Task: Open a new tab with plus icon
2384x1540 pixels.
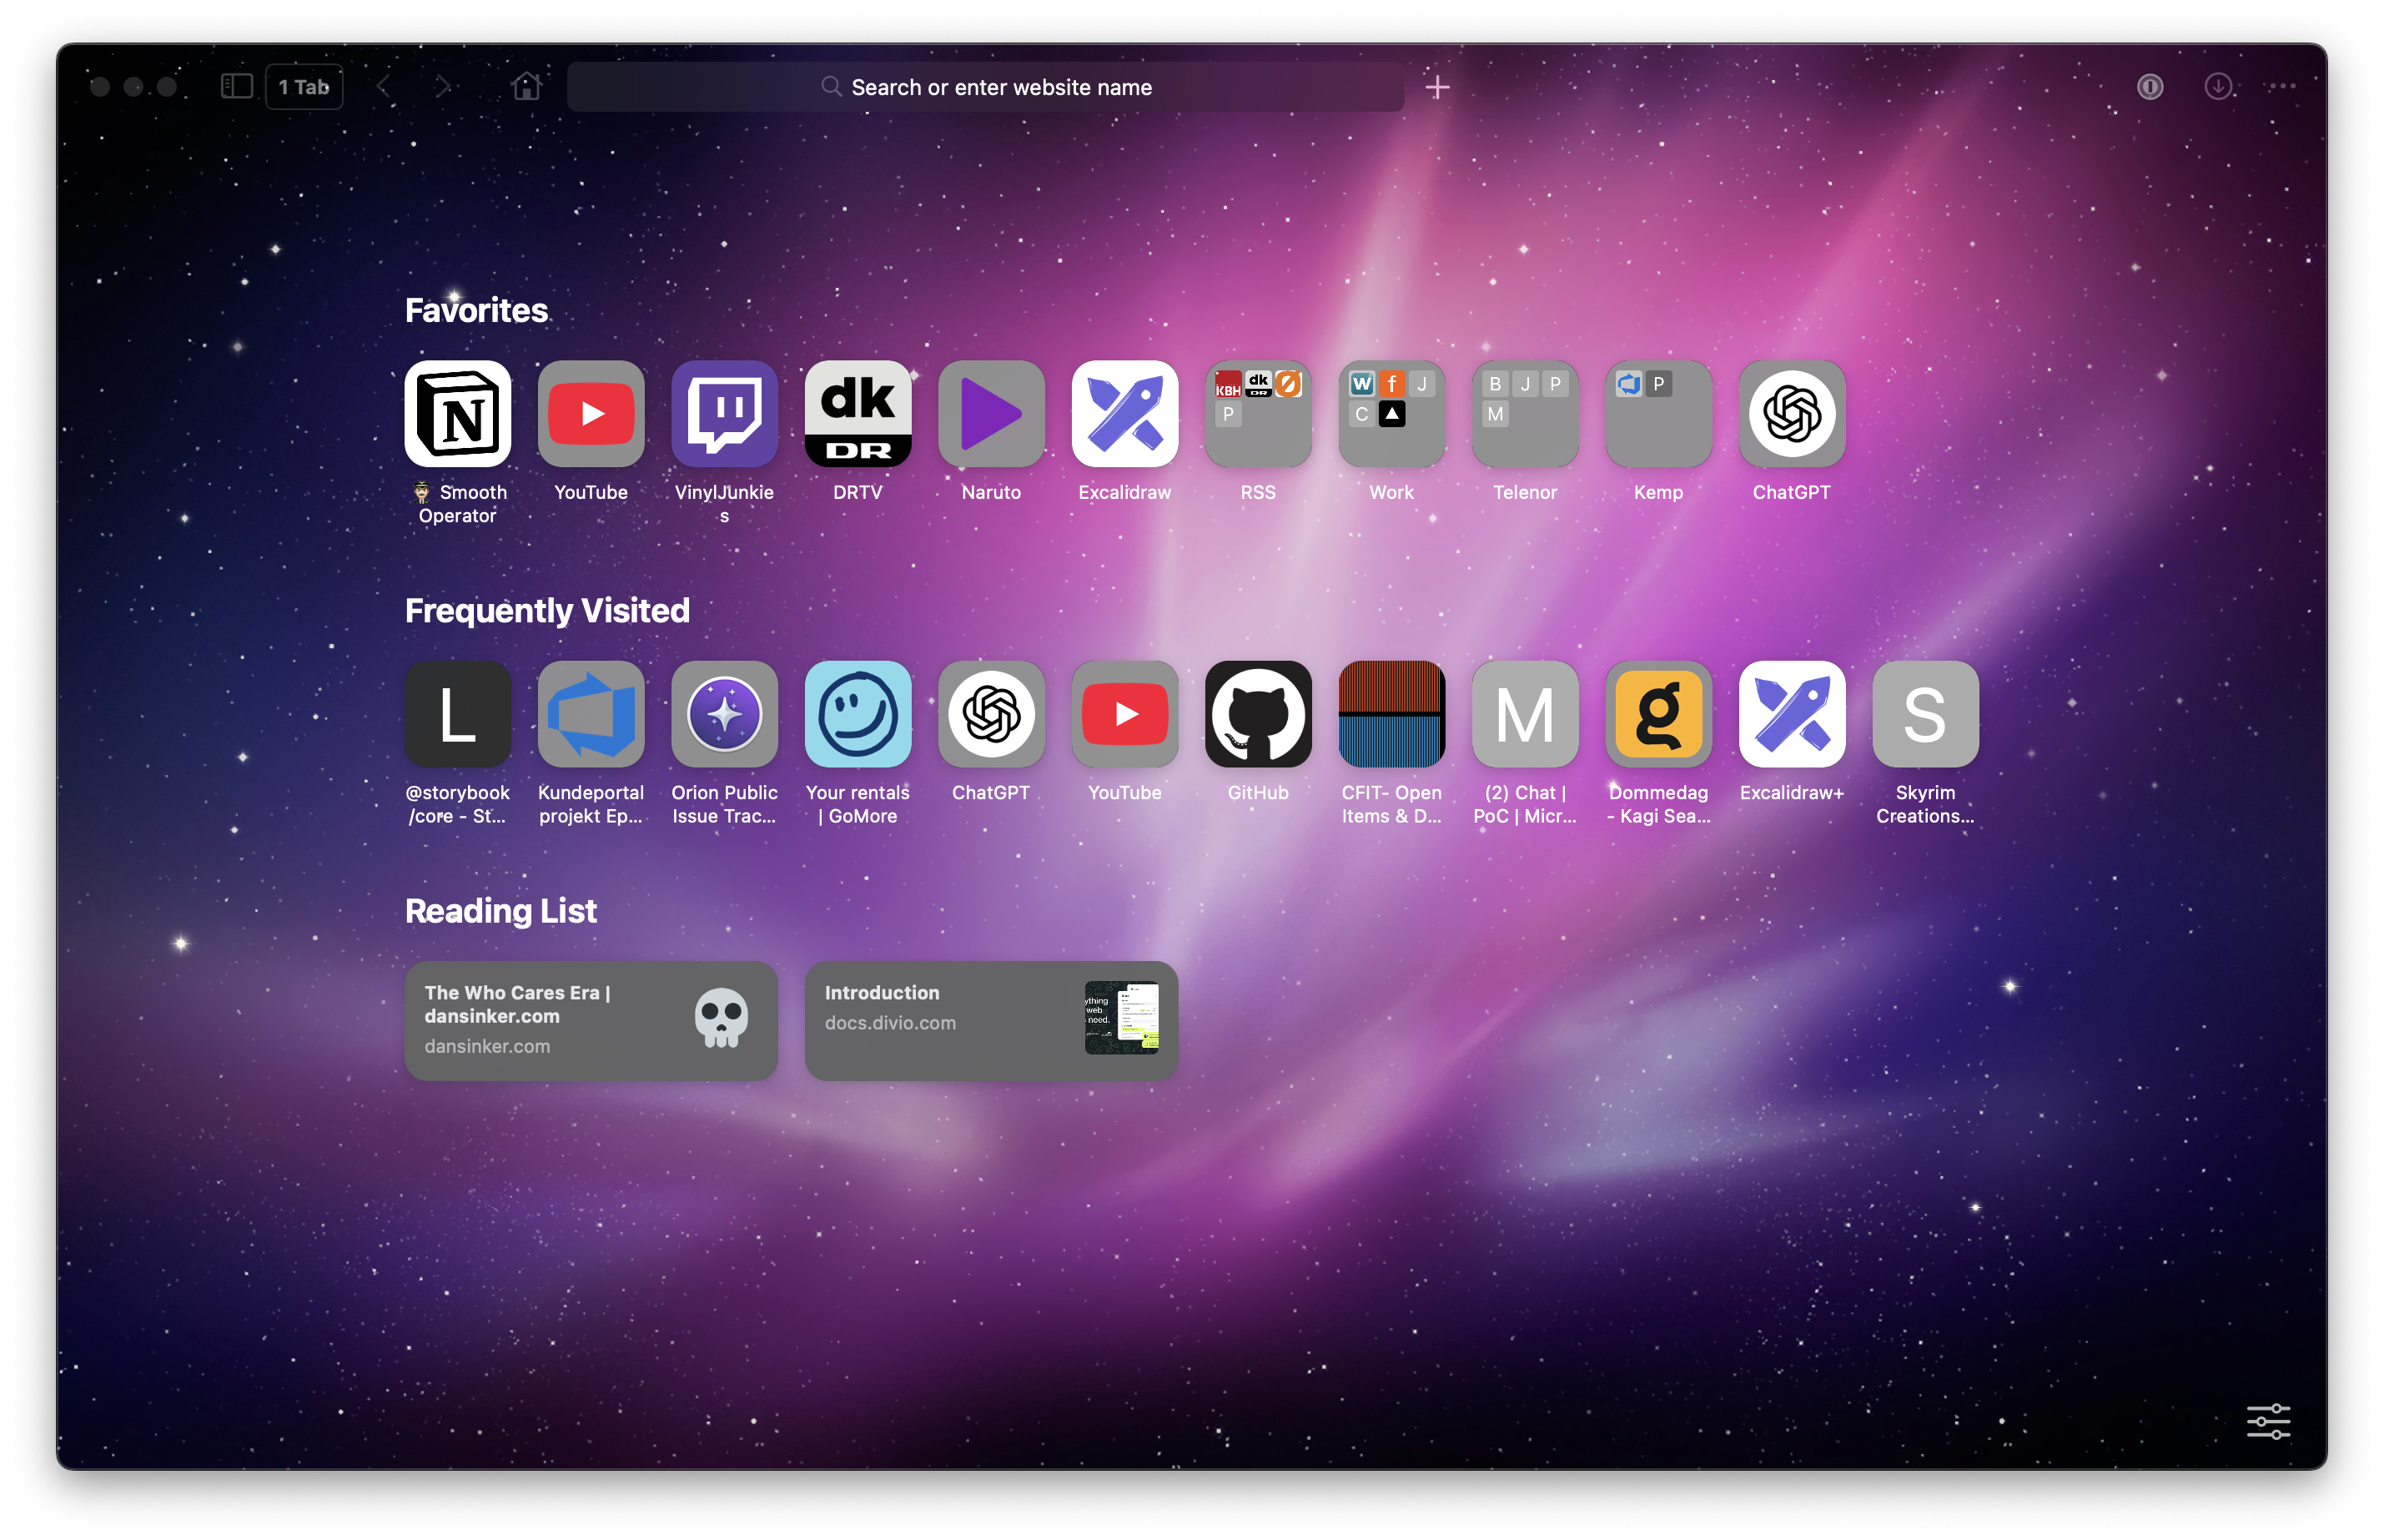Action: 1436,87
